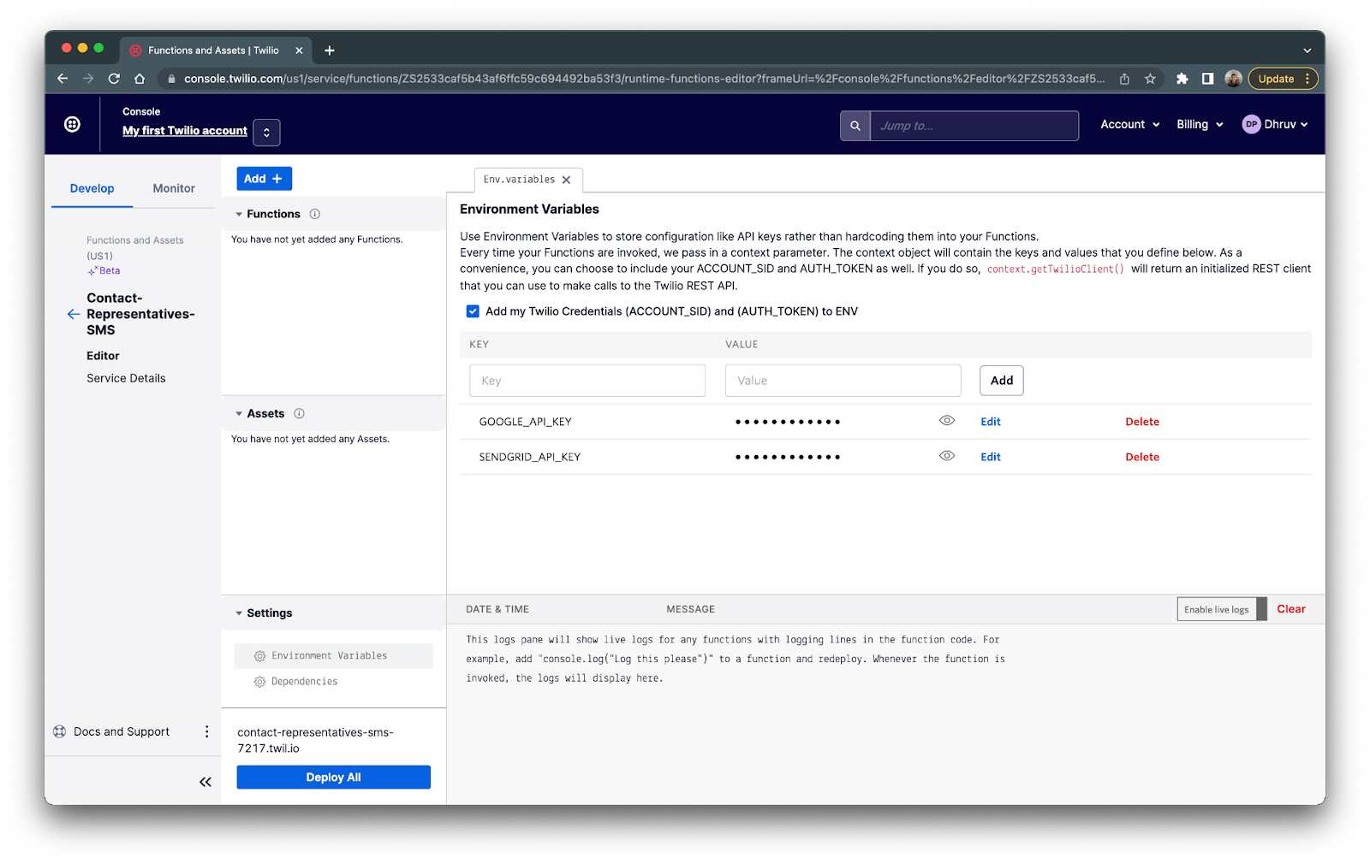Edit the GOOGLE_API_KEY variable
Screen dimensions: 1370x864
(x=991, y=422)
